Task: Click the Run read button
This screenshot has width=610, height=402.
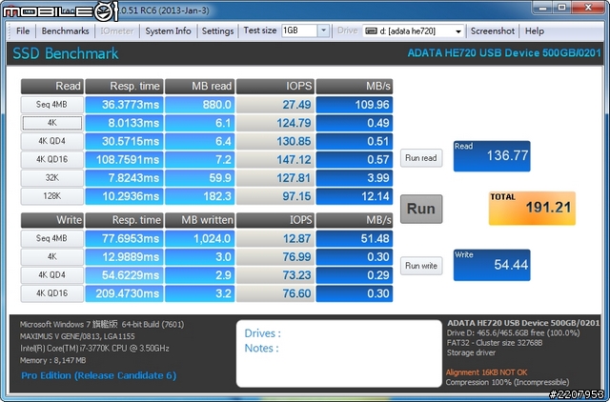Action: click(421, 158)
